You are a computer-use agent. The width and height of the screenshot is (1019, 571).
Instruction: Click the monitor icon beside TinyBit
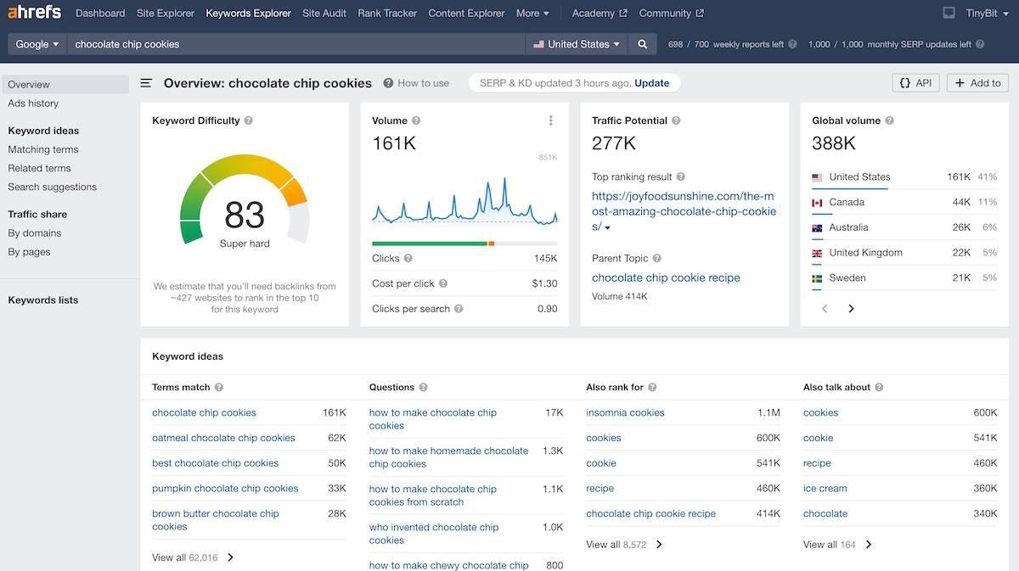[949, 13]
